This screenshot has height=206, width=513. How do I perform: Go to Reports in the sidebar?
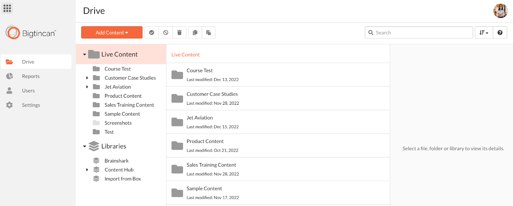tap(31, 76)
